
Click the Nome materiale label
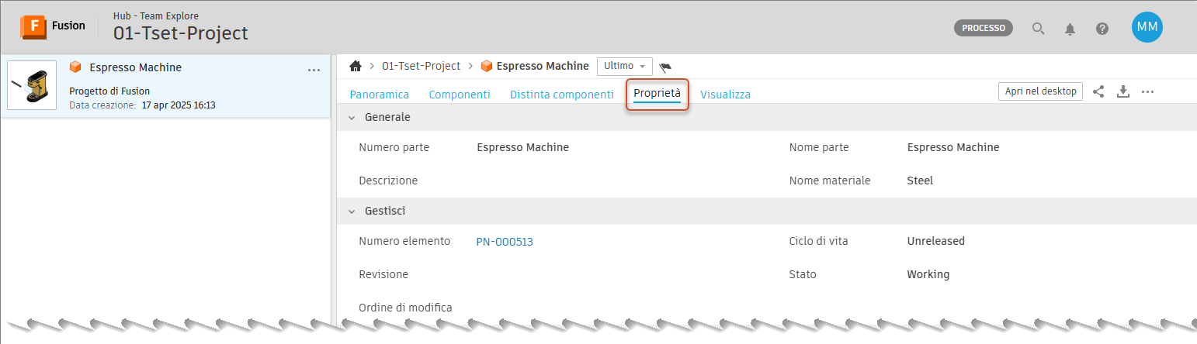point(830,181)
